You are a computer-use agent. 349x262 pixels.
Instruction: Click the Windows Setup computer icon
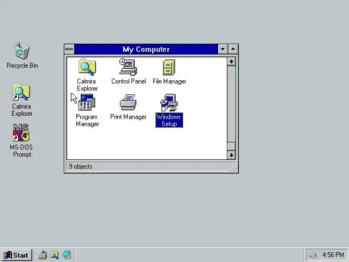169,103
